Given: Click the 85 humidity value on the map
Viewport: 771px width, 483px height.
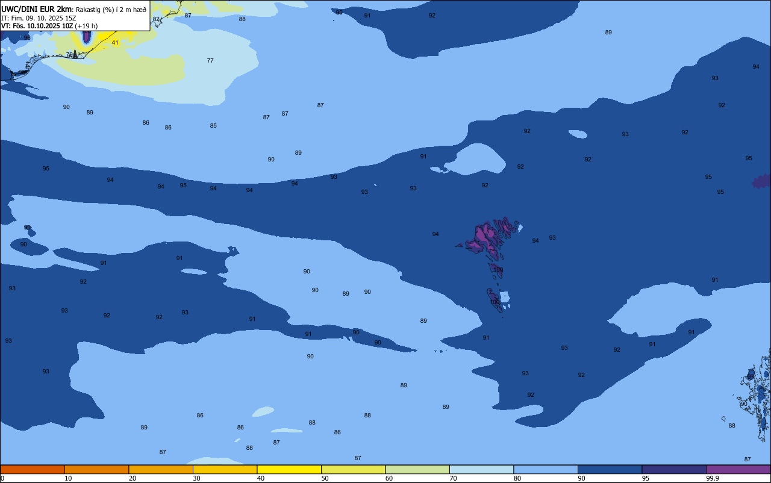Looking at the screenshot, I should point(213,126).
